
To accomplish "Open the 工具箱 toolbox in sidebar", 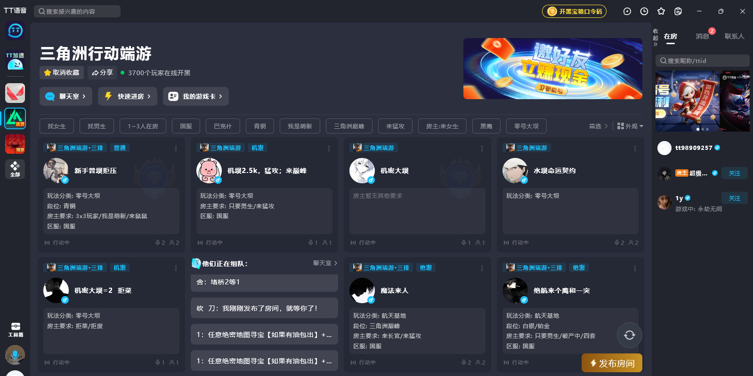I will pyautogui.click(x=15, y=329).
